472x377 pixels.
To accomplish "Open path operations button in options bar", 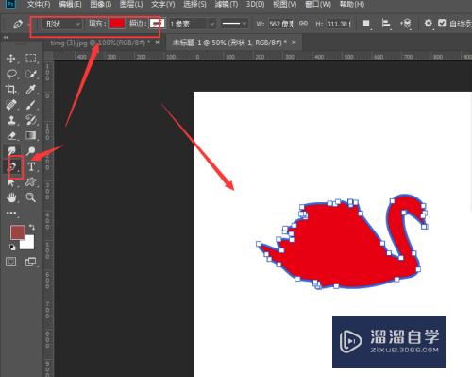I will click(366, 24).
